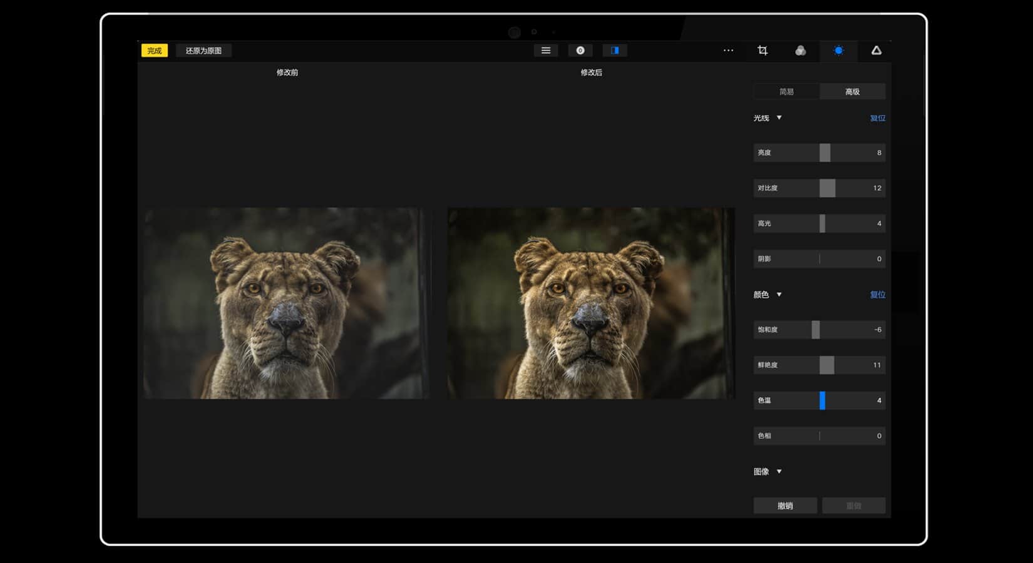Click the 修改后 lion preview image
The width and height of the screenshot is (1033, 563).
click(x=591, y=303)
